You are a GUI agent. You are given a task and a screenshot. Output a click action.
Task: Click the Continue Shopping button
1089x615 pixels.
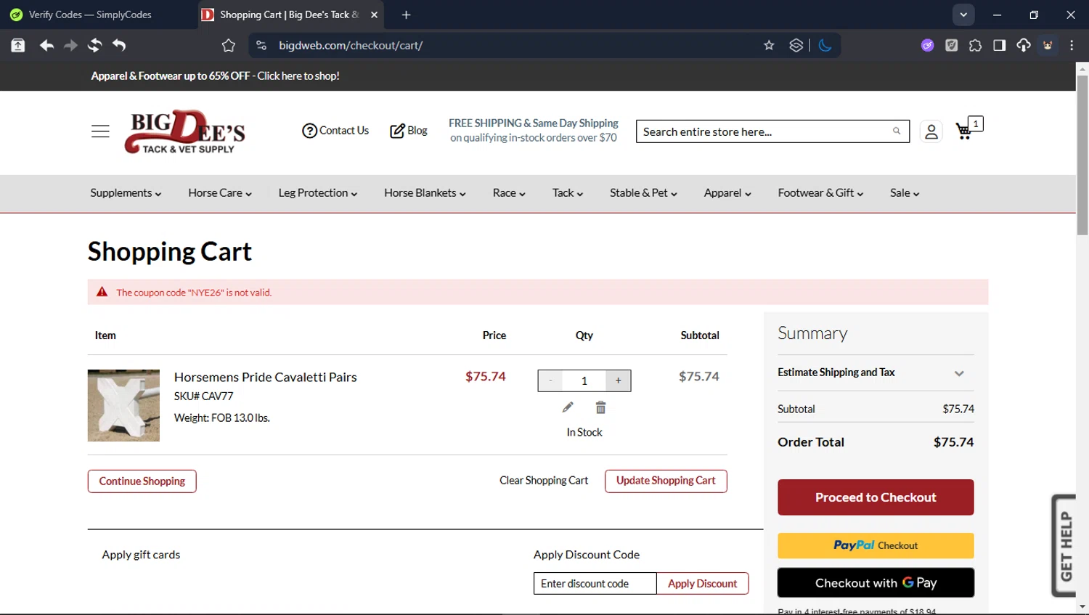[142, 481]
